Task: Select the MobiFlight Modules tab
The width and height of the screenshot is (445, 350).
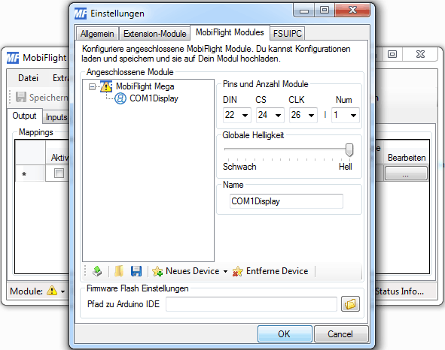Action: (x=230, y=32)
